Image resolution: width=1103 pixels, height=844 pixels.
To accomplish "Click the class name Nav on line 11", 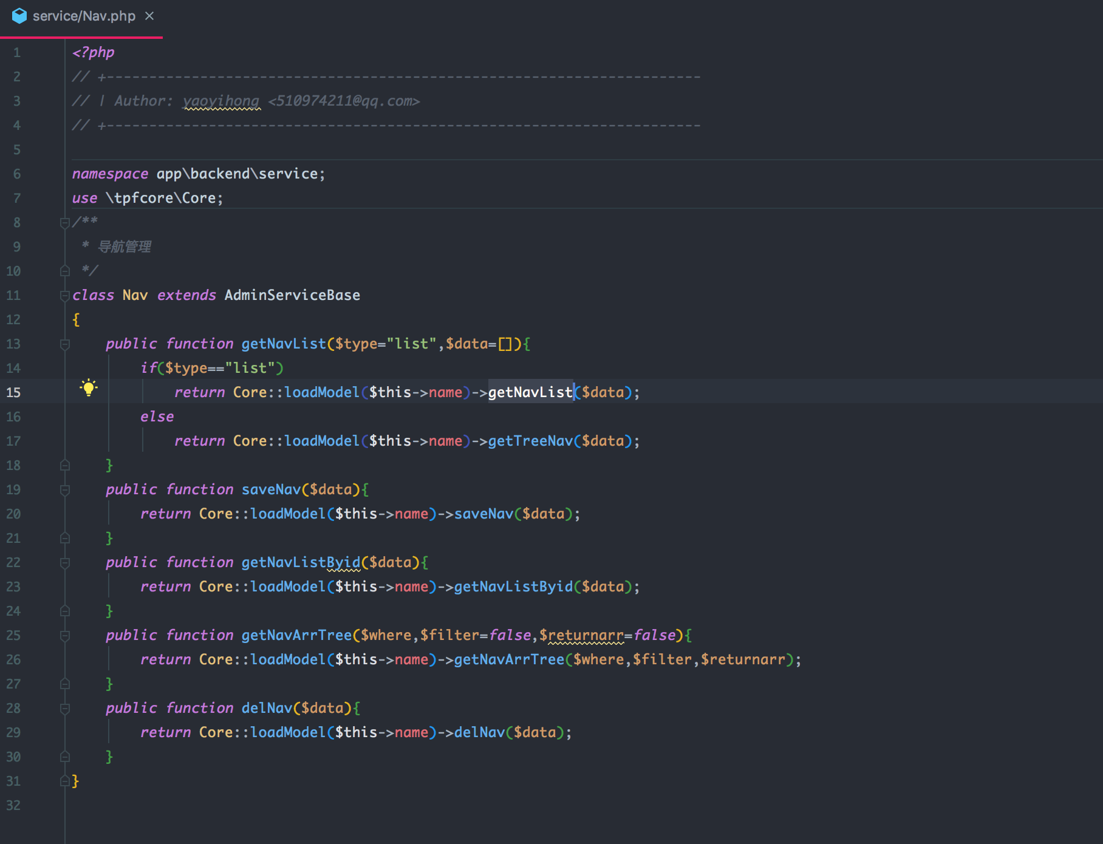I will point(135,296).
